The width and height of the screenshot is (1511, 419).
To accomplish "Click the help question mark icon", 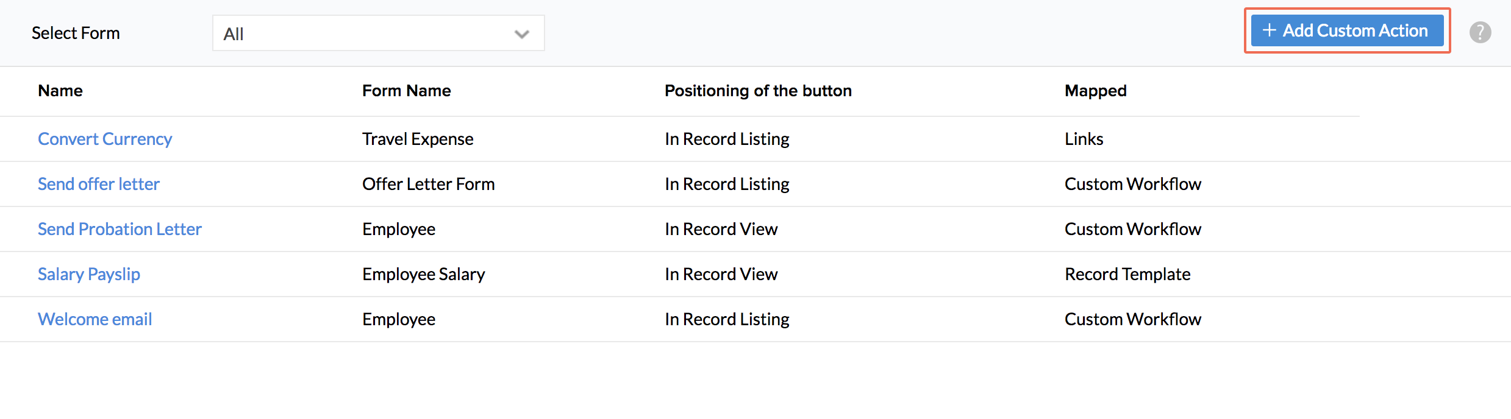I will pos(1480,32).
